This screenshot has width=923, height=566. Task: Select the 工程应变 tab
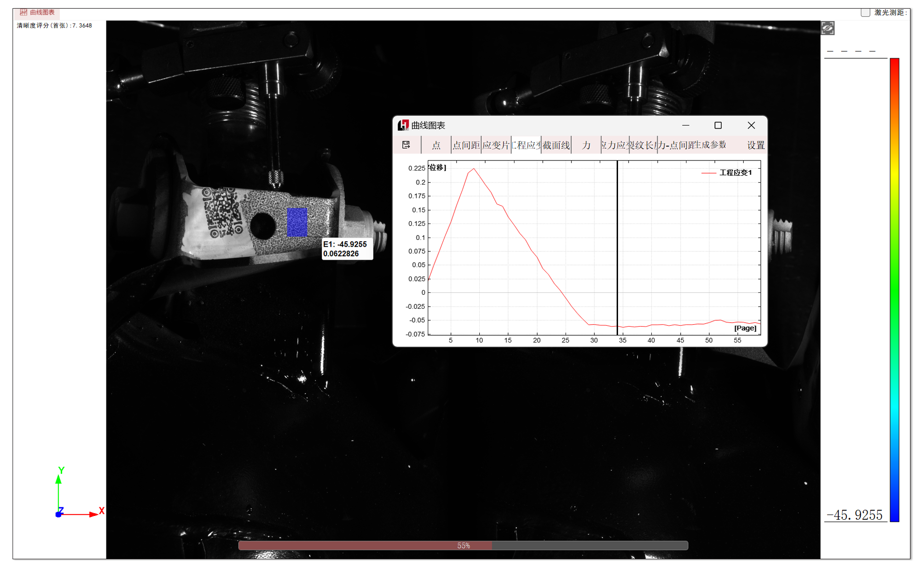click(x=526, y=145)
